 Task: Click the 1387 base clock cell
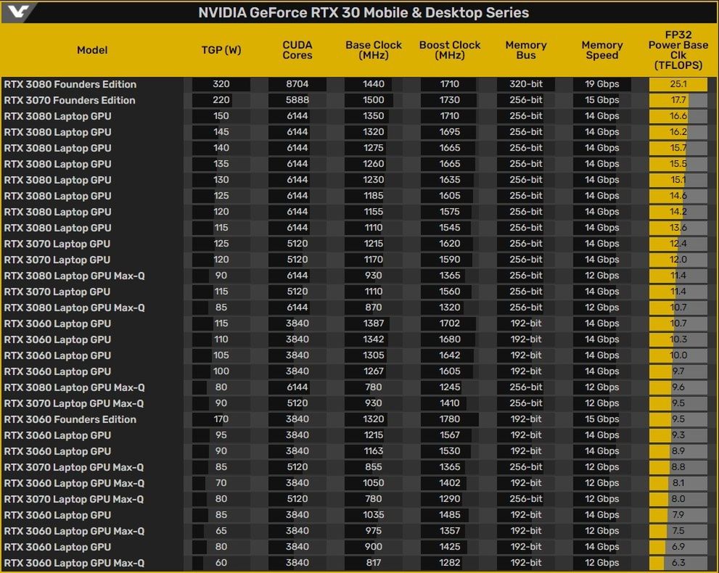click(373, 323)
